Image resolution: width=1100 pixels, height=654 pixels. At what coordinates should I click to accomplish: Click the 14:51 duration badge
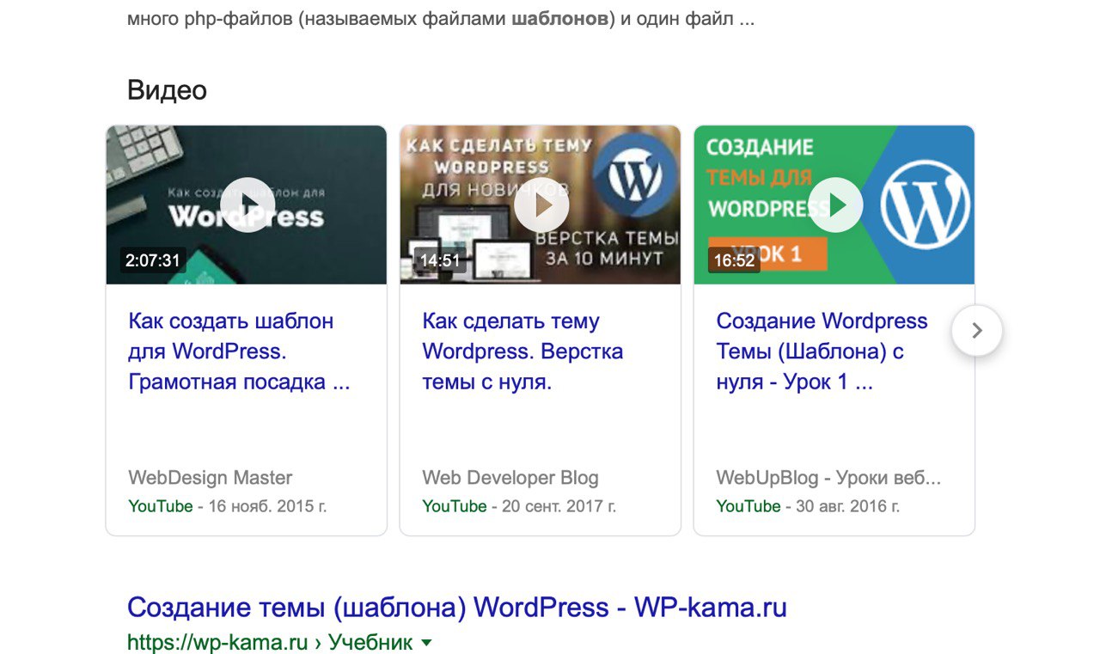click(x=440, y=260)
